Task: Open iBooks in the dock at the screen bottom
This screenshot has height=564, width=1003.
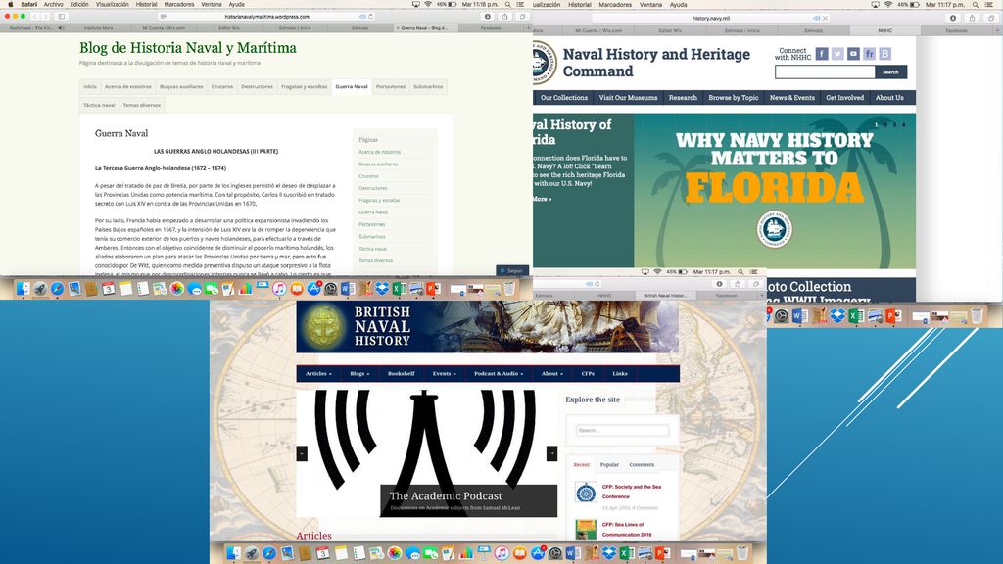Action: [519, 553]
